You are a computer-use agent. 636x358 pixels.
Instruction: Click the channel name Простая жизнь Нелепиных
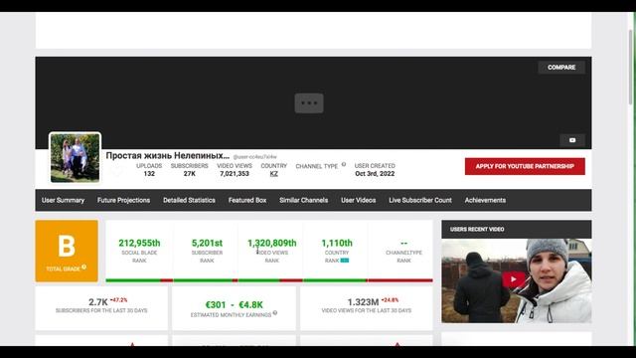click(168, 155)
